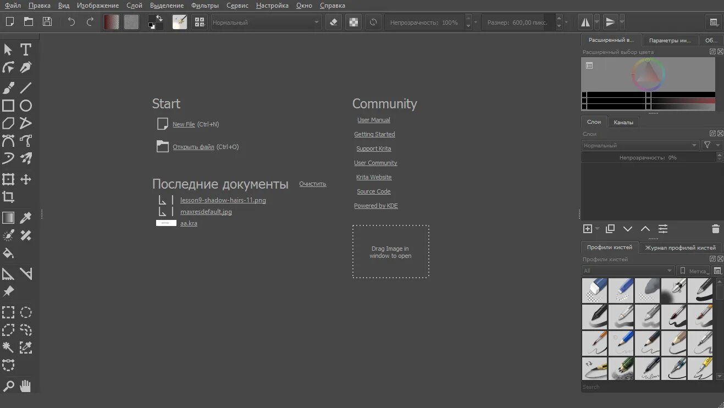Move layer down with the chevron icon
Viewport: 724px width, 408px height.
click(x=628, y=229)
